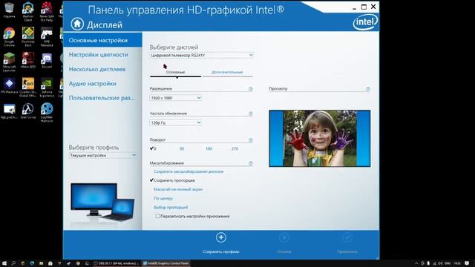This screenshot has width=475, height=267.
Task: Open Google Chrome desktop shortcut
Action: (x=9, y=36)
